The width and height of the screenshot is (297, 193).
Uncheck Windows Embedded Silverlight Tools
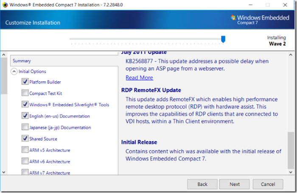[x=25, y=105]
